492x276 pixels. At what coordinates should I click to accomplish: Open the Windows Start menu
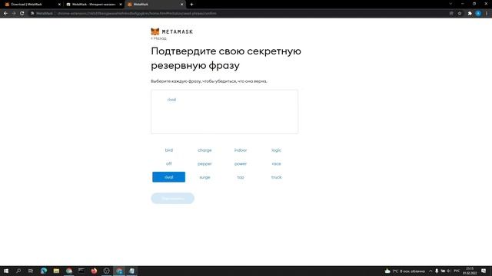coord(6,271)
